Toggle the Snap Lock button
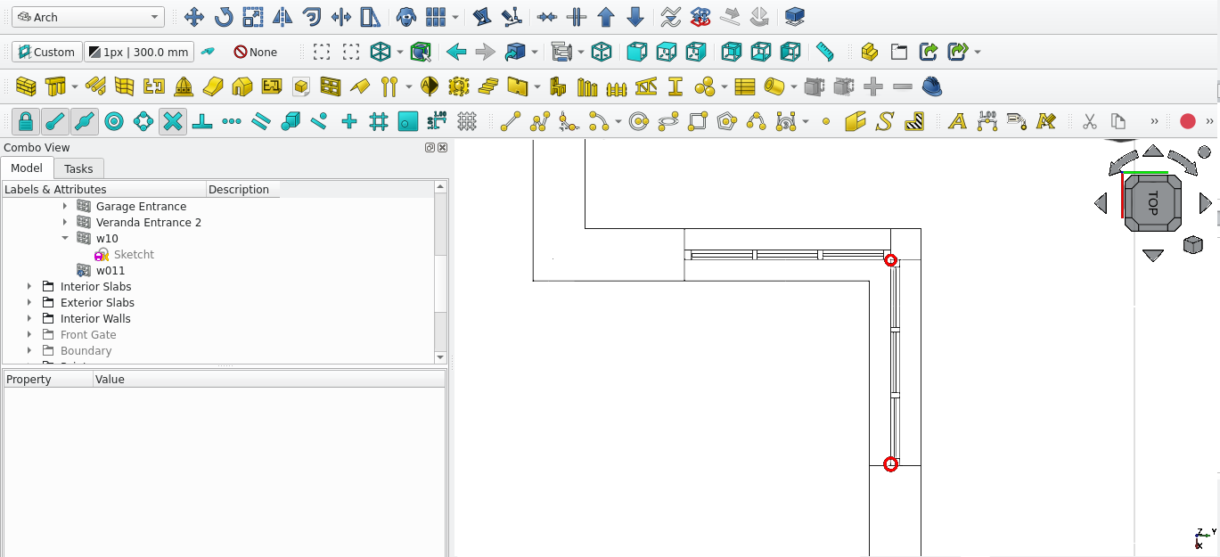The height and width of the screenshot is (557, 1220). pyautogui.click(x=26, y=121)
